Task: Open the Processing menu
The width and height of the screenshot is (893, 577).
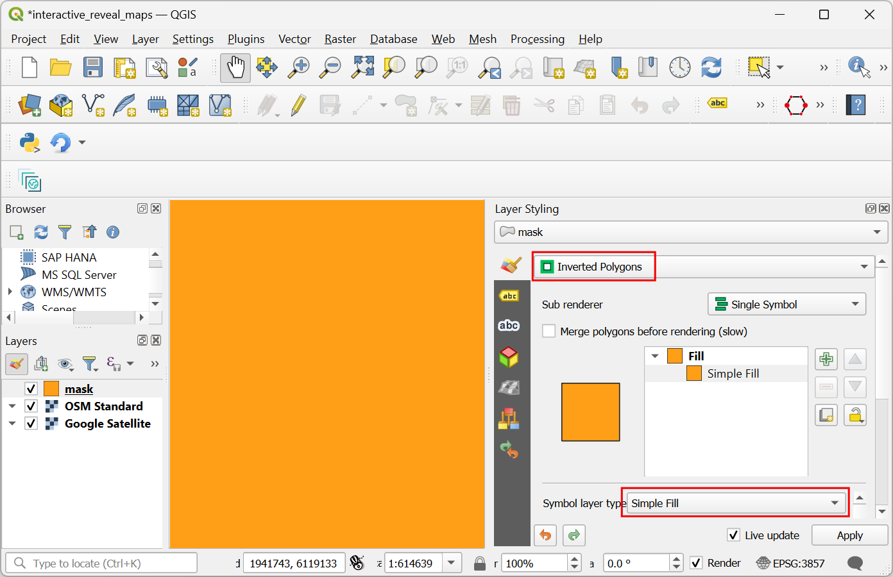Action: (537, 39)
